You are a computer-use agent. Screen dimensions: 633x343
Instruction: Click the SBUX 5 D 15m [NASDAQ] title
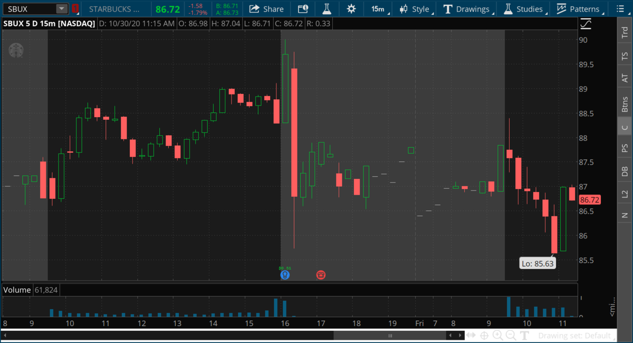point(49,24)
